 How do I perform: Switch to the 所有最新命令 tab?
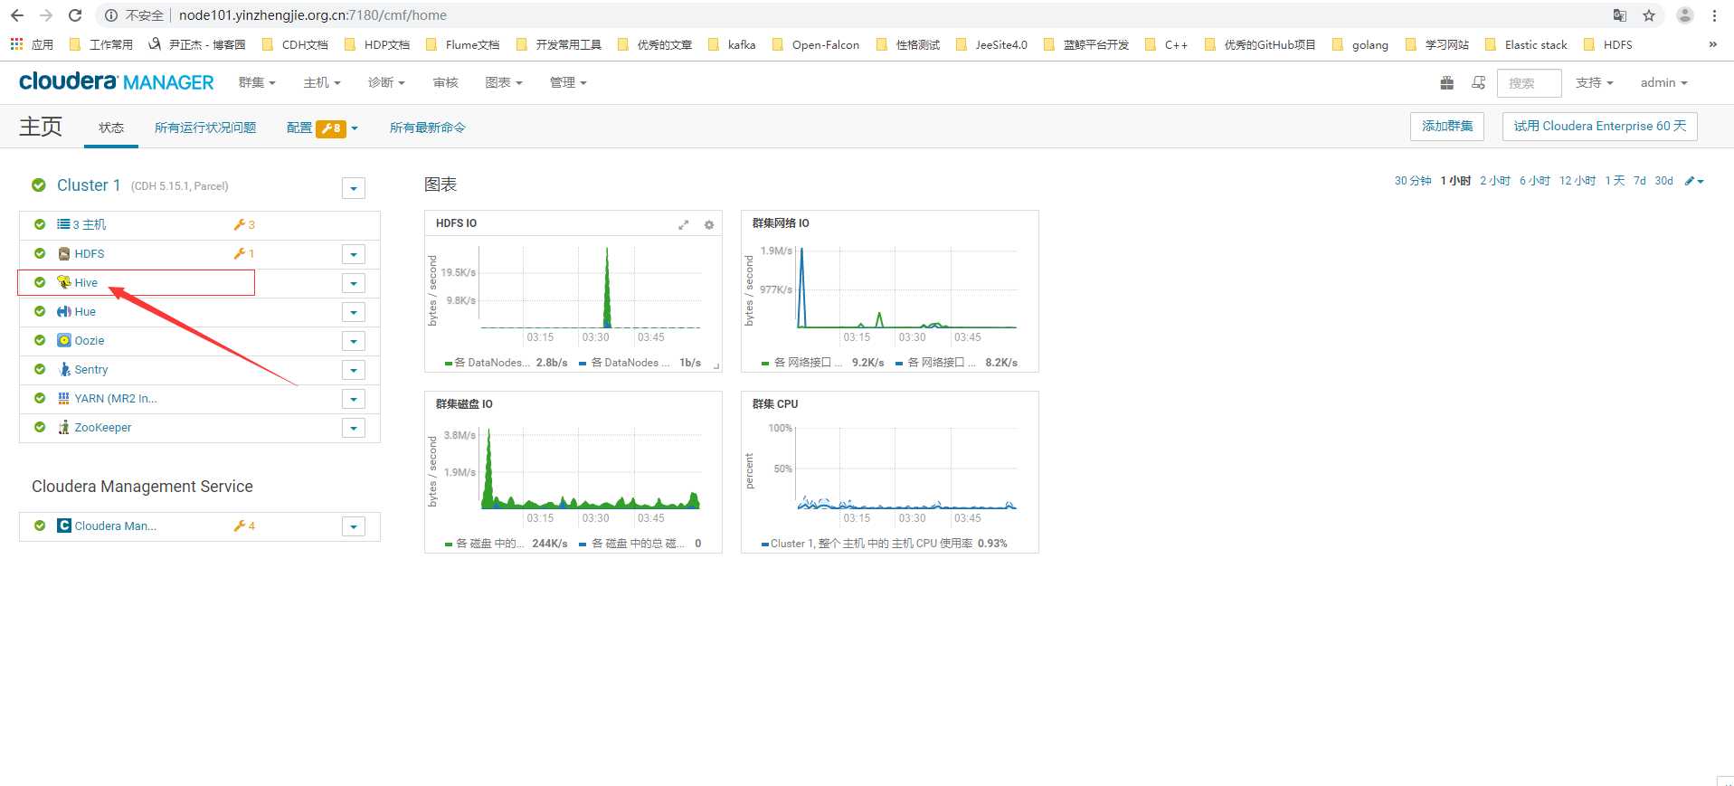pyautogui.click(x=428, y=128)
